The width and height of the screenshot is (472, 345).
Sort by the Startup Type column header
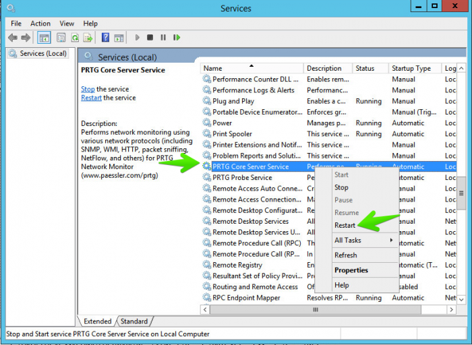pyautogui.click(x=415, y=68)
